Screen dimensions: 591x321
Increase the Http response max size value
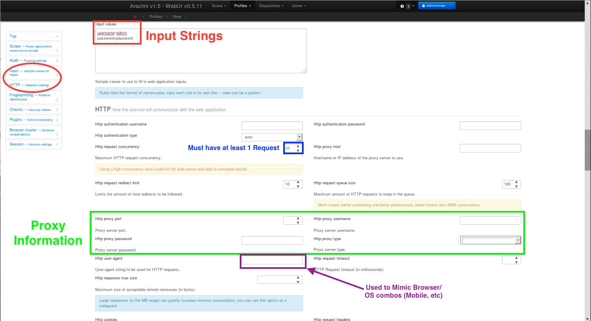pyautogui.click(x=298, y=278)
